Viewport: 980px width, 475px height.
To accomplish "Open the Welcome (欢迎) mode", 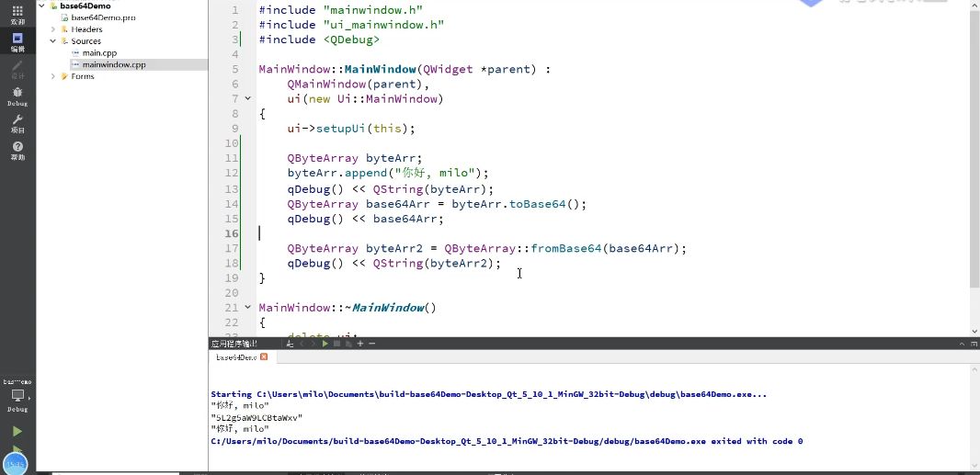I will pos(17,15).
